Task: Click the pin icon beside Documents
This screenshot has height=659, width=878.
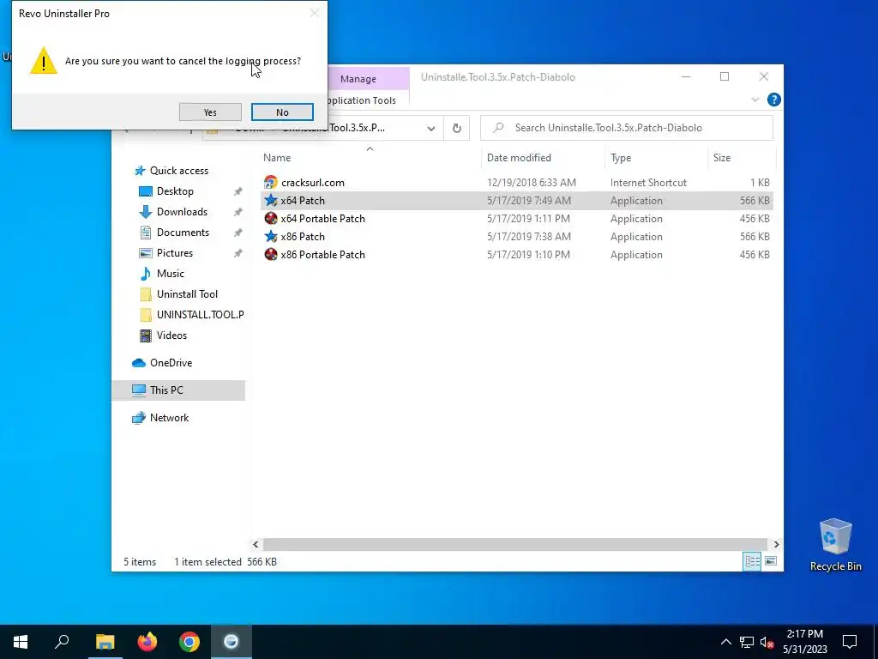Action: click(238, 233)
